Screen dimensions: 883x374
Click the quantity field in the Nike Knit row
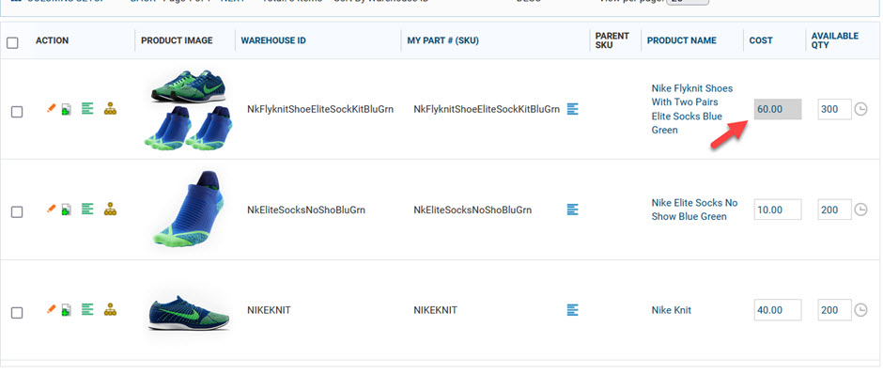point(834,310)
